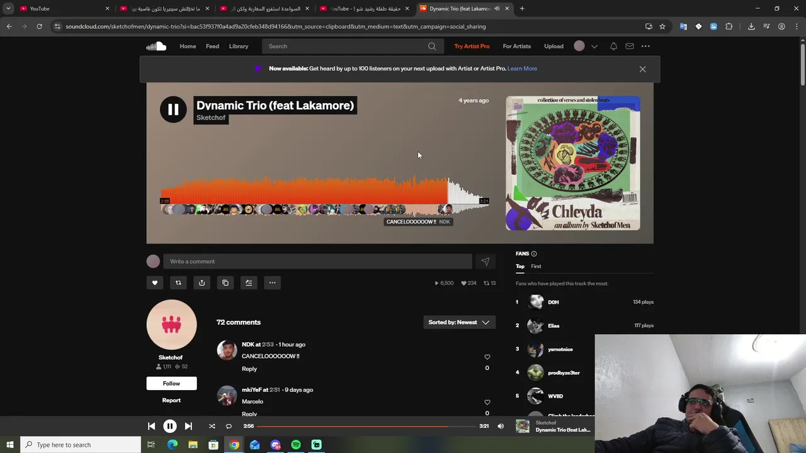Open For Artists page
This screenshot has width=806, height=453.
pyautogui.click(x=516, y=46)
